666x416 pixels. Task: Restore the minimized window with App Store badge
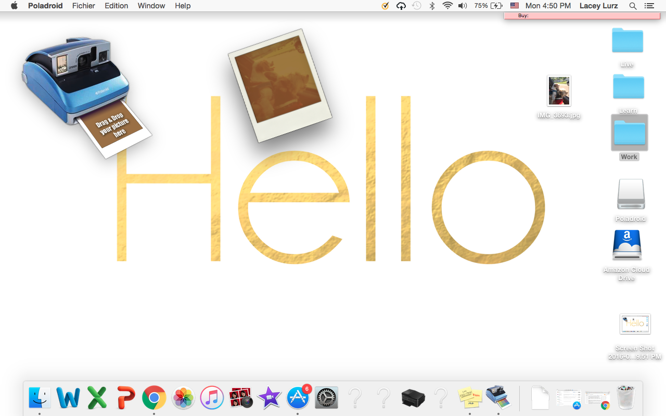[x=568, y=398]
